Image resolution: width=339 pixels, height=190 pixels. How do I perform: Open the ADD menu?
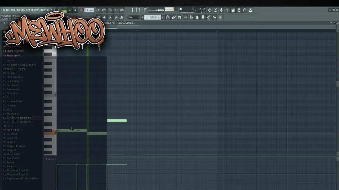coord(13,10)
